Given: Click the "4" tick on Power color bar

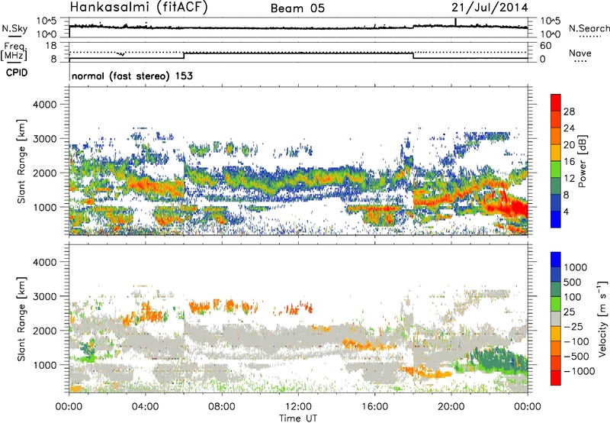Looking at the screenshot, I should [x=566, y=211].
